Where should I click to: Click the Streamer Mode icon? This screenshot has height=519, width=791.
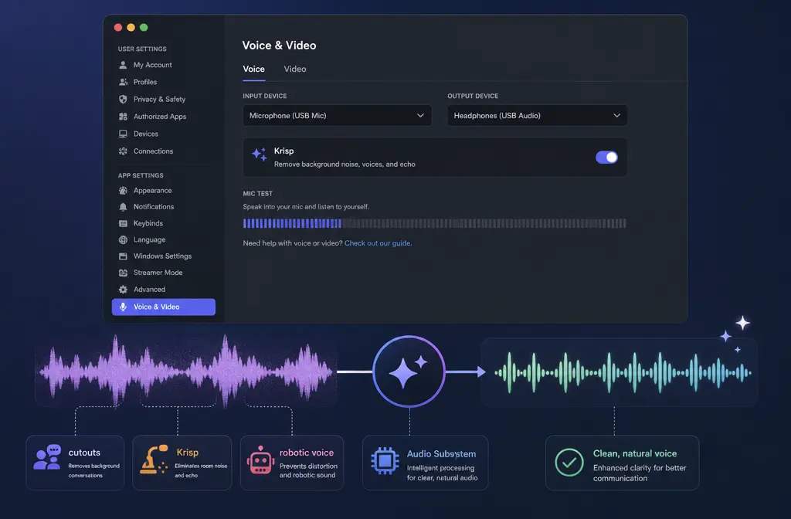click(123, 273)
